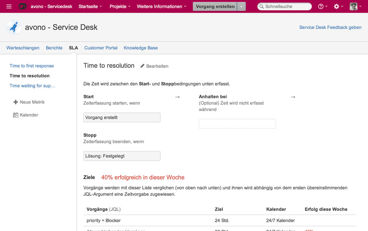Select Time to first response metric
The image size is (368, 231).
pos(32,66)
